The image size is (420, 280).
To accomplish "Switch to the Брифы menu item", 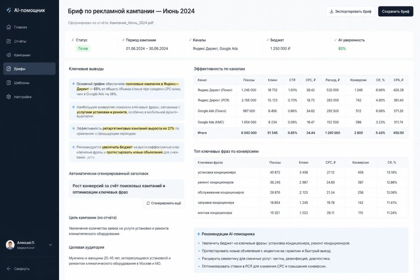I will [30, 69].
